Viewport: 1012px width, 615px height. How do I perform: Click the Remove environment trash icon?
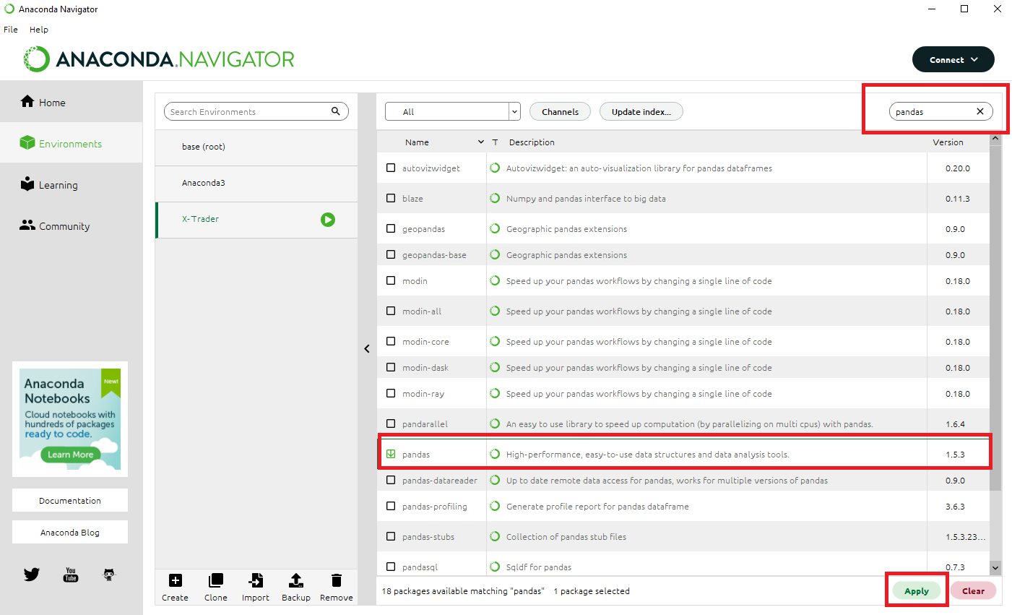(337, 580)
